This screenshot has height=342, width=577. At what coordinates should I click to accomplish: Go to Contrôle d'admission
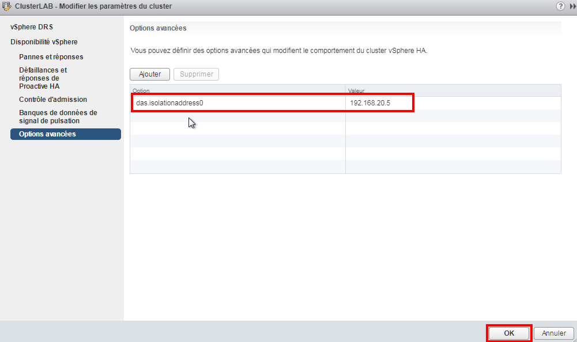click(53, 99)
